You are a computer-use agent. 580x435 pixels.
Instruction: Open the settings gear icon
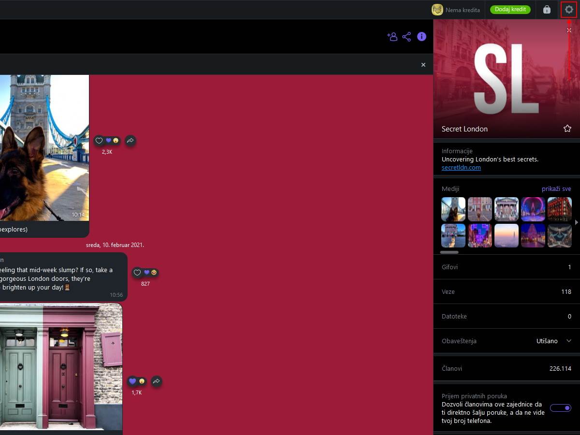click(568, 10)
